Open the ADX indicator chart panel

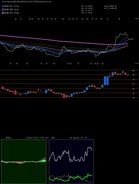click(x=71, y=162)
